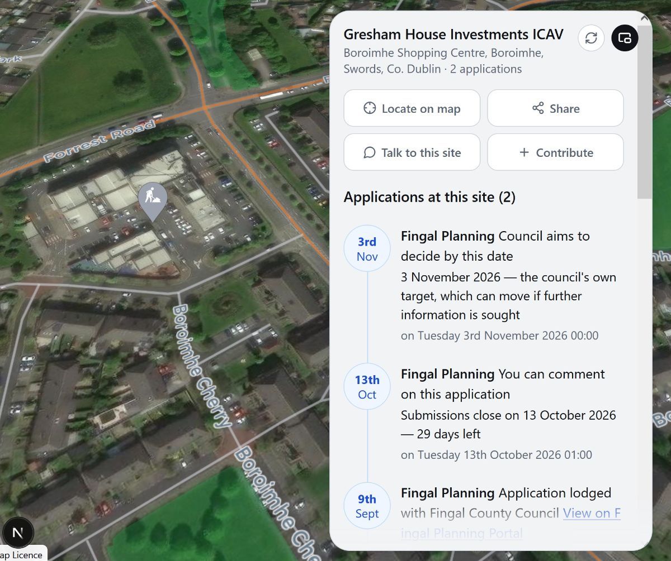This screenshot has height=561, width=671.
Task: Click the refresh icon in panel header
Action: pos(591,38)
